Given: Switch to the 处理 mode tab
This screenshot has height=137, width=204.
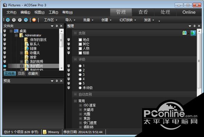Looking at the screenshot, I should click(x=165, y=12).
